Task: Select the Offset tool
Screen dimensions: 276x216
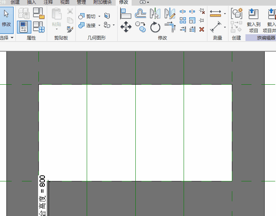Action: 141,14
